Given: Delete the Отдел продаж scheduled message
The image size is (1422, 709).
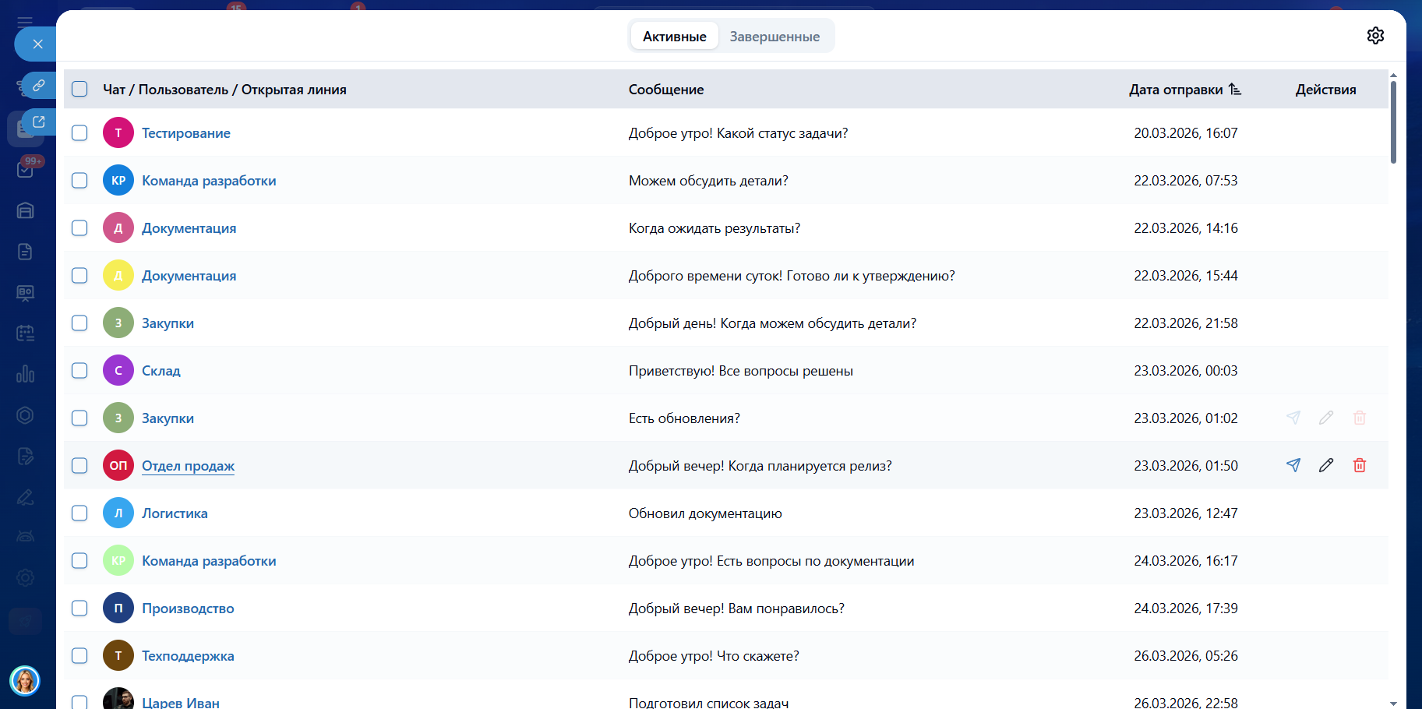Looking at the screenshot, I should tap(1360, 465).
